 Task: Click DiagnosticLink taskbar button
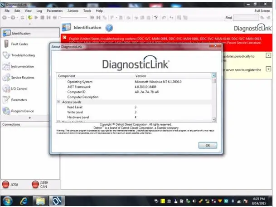pos(57,201)
